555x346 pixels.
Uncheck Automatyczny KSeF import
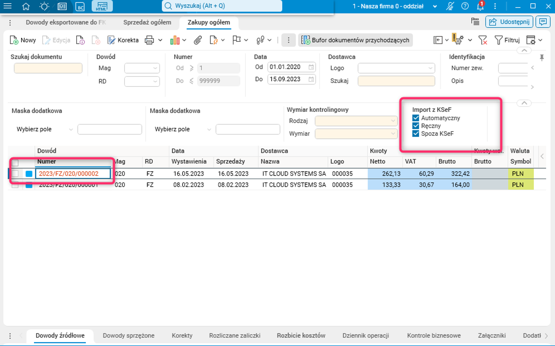pos(416,118)
